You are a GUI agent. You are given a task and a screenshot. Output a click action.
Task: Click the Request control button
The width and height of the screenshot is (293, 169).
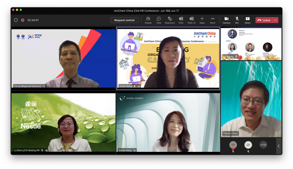point(124,20)
